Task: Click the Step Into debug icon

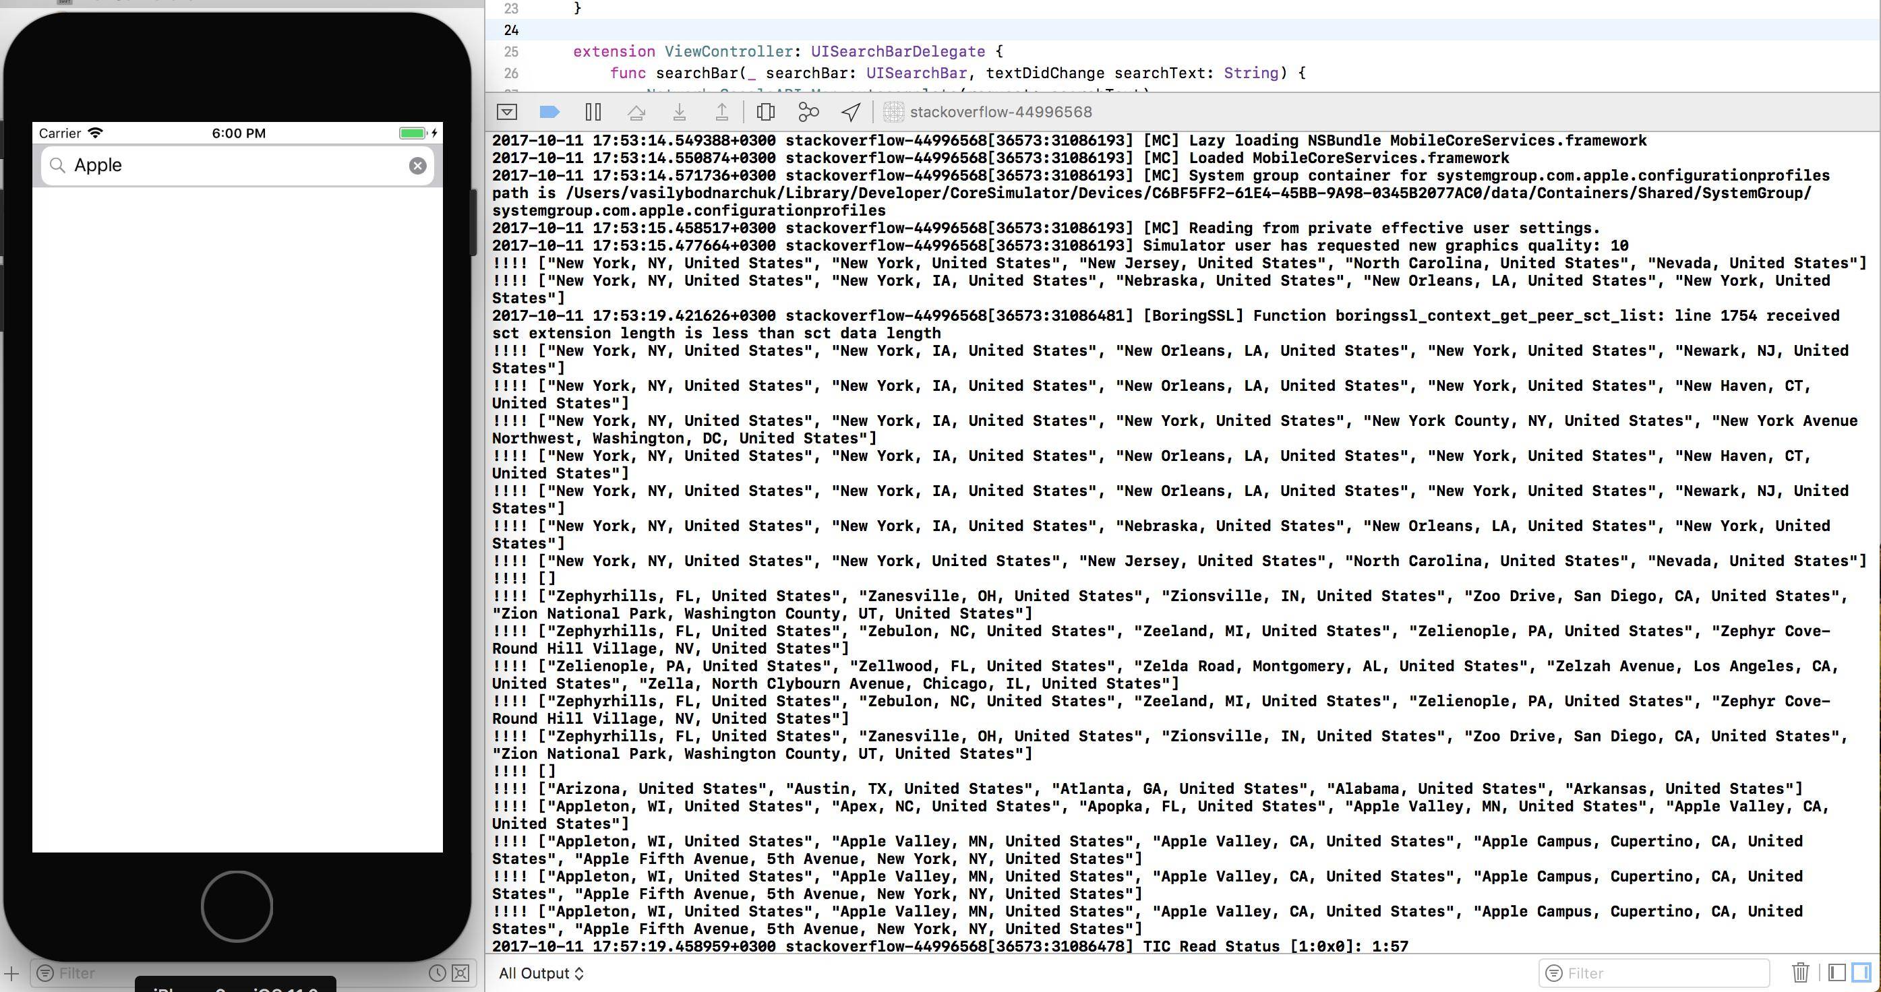Action: point(679,112)
